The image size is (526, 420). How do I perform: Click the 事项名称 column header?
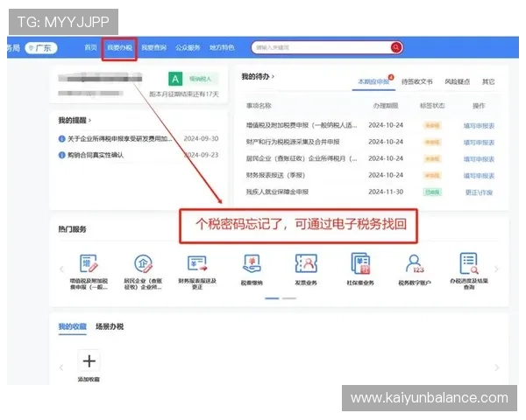pos(259,106)
